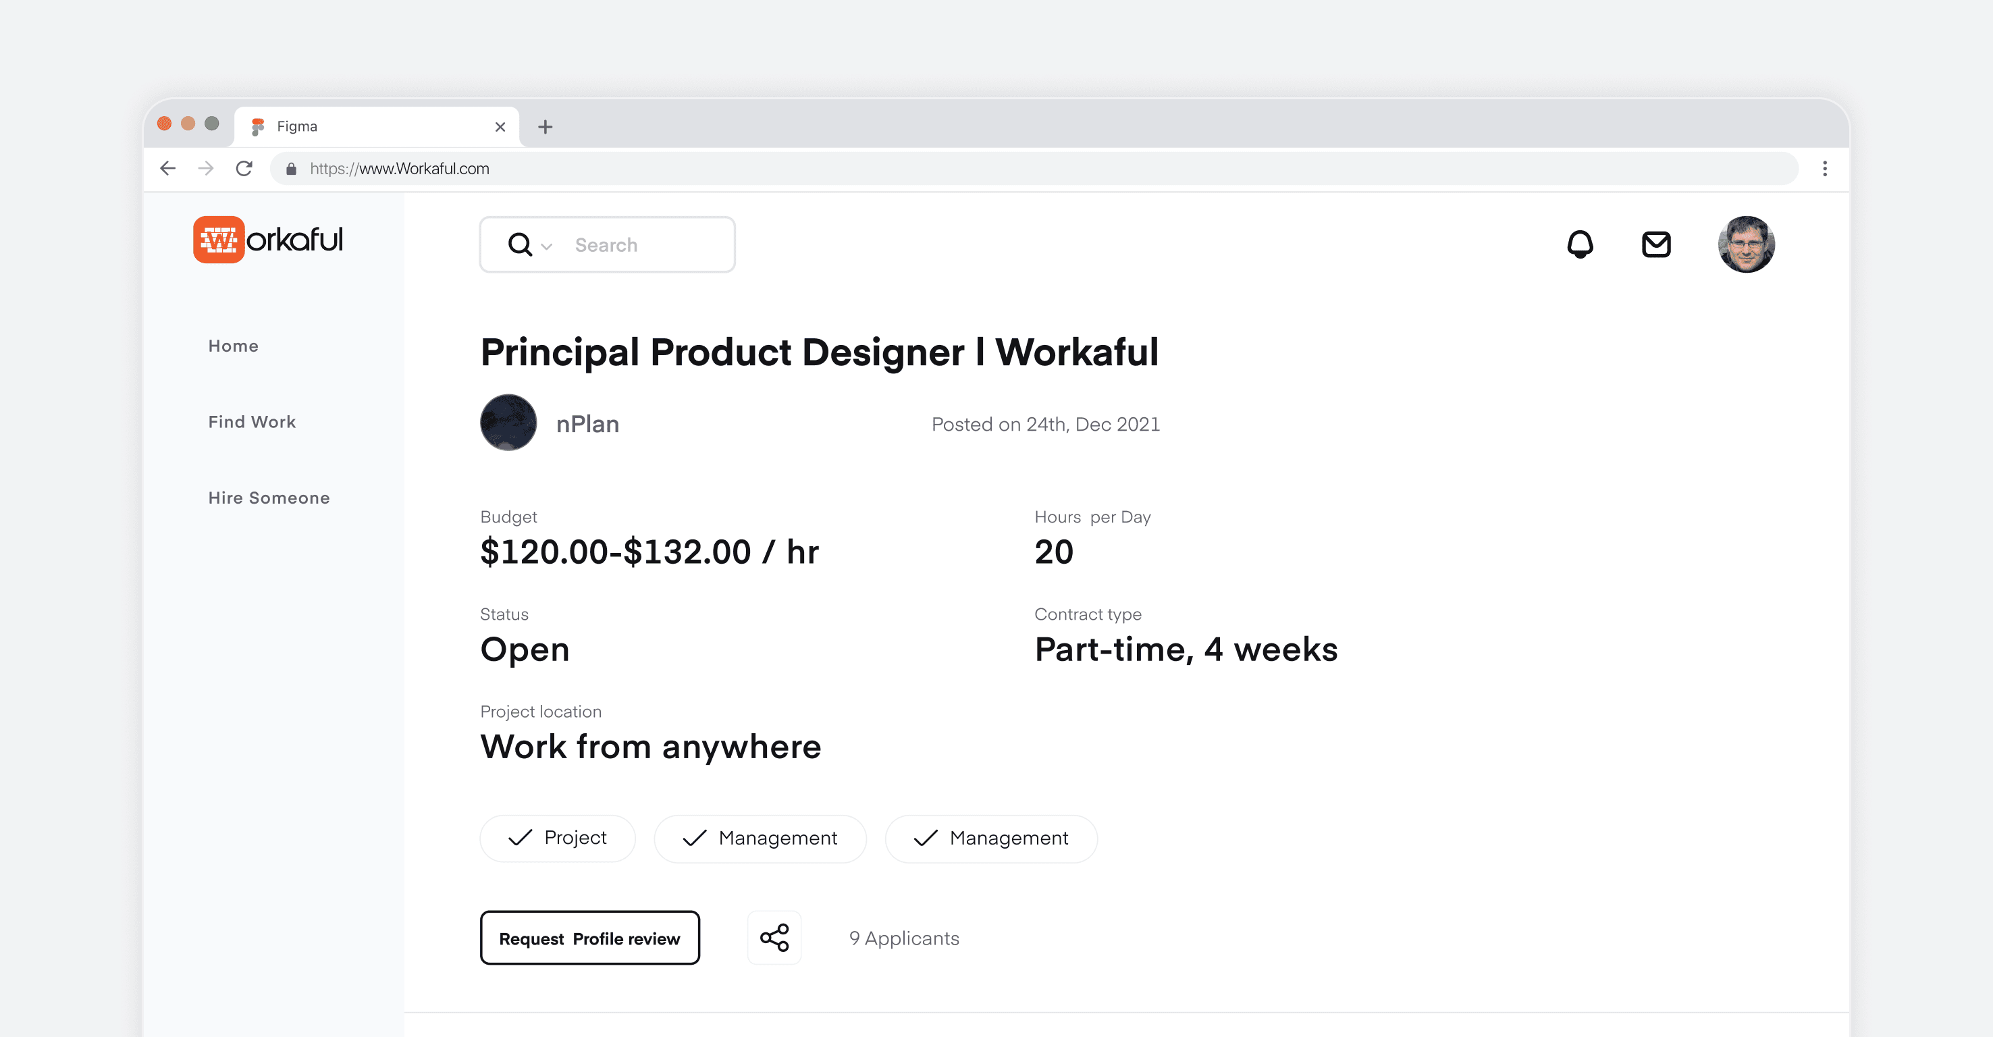Click the Workaful logo
The width and height of the screenshot is (1993, 1037).
pyautogui.click(x=268, y=240)
